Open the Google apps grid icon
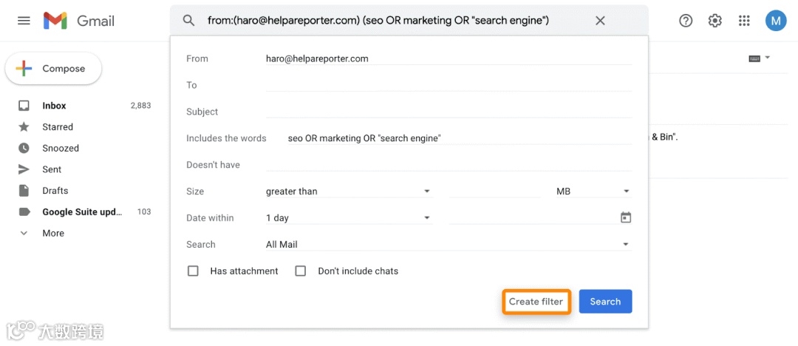 tap(744, 21)
